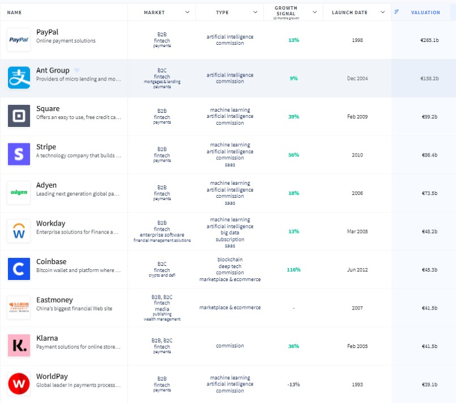Click Jun 2012 launch date for Coinbase
The width and height of the screenshot is (456, 403).
(x=357, y=270)
